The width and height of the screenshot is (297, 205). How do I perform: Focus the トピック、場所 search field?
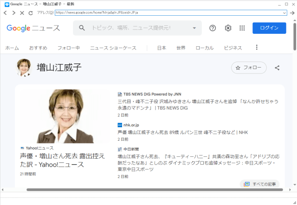pyautogui.click(x=131, y=28)
